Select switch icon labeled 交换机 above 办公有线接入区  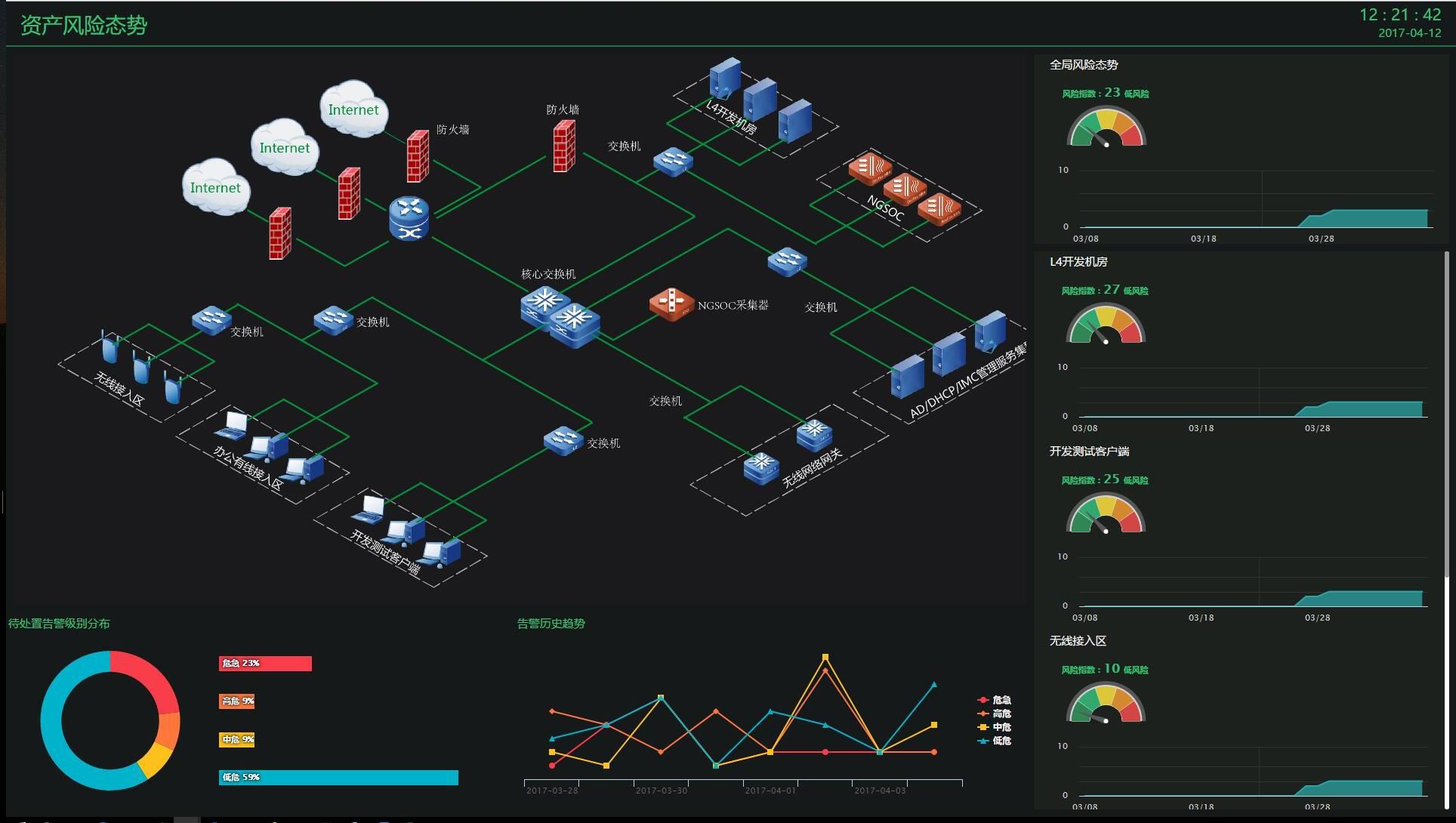click(x=333, y=320)
